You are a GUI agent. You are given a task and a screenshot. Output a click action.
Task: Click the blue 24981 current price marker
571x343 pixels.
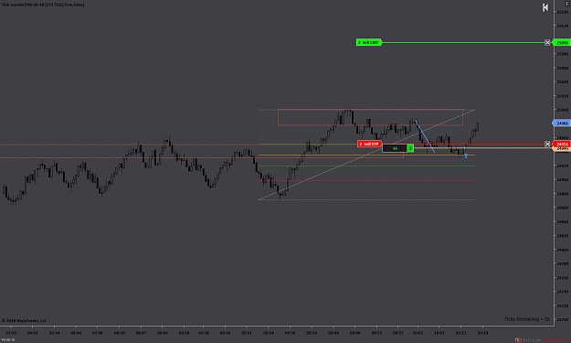click(x=562, y=123)
